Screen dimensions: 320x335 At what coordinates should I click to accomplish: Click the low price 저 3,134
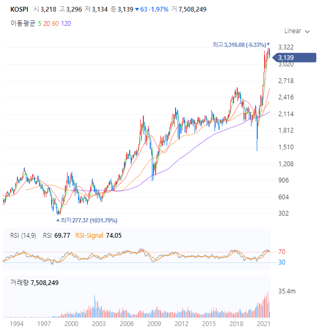pyautogui.click(x=96, y=9)
